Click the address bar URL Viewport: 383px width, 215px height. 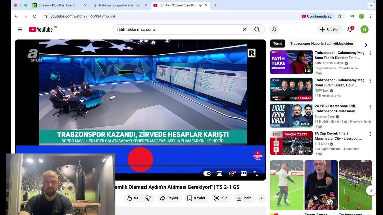[x=83, y=16]
